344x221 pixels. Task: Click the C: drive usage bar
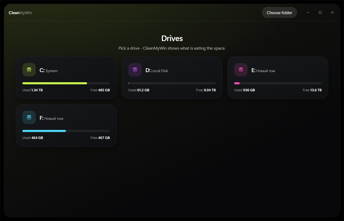(66, 83)
